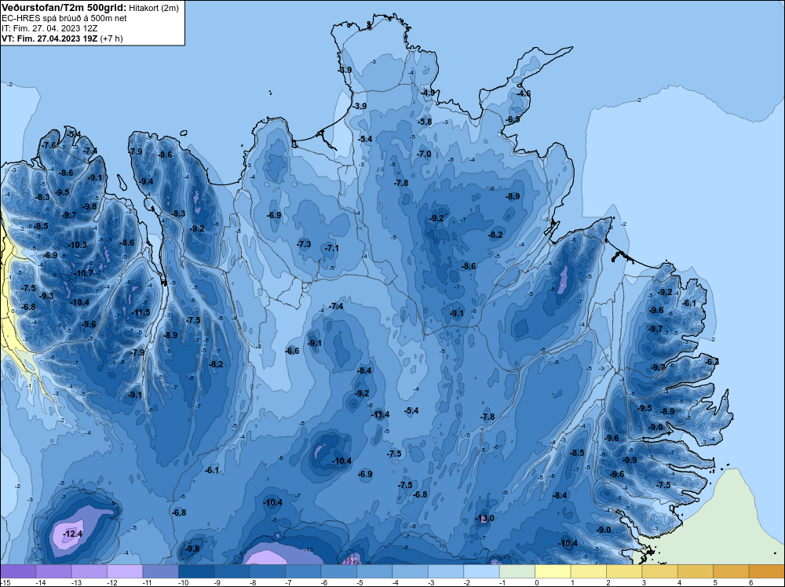Click the header title Veðurstofan/T2m 500grid
785x587 pixels.
[x=63, y=8]
